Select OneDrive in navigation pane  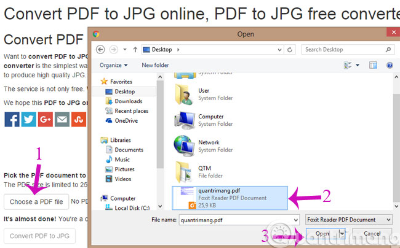coord(126,120)
